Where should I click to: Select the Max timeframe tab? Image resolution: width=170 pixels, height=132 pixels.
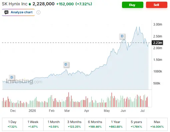(x=157, y=124)
